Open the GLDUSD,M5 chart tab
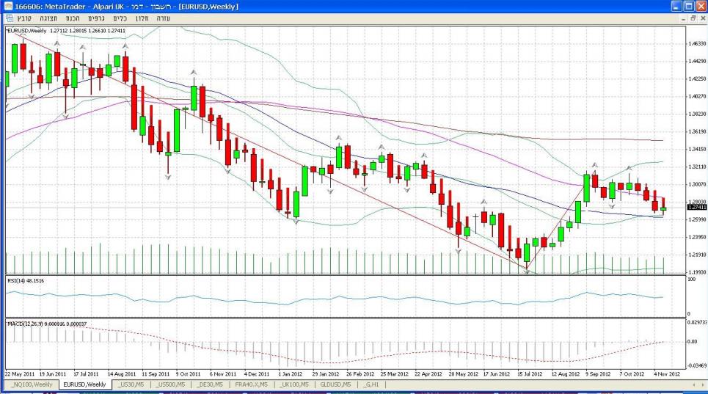The image size is (708, 394). click(x=334, y=384)
